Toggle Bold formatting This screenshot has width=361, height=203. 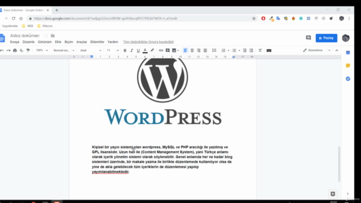pyautogui.click(x=125, y=50)
